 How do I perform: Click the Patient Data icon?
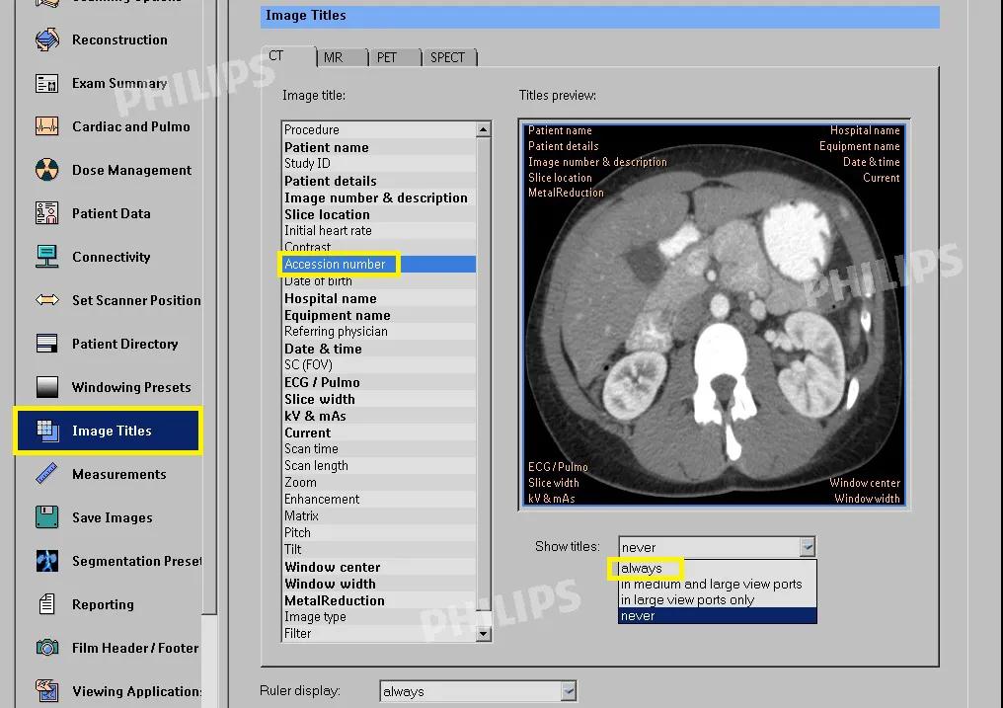click(x=46, y=214)
